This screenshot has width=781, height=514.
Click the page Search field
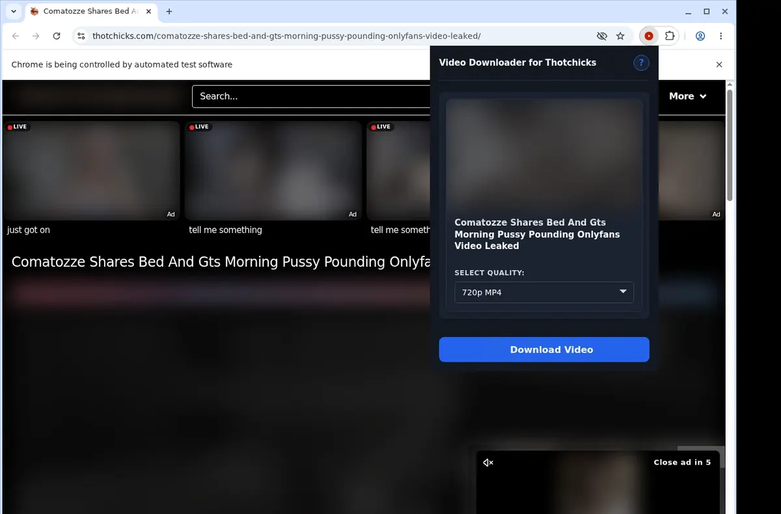click(x=311, y=96)
